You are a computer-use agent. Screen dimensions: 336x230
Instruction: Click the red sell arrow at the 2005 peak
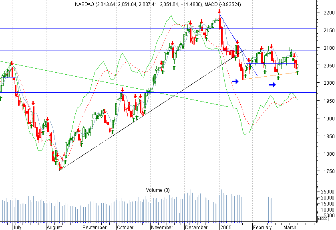pos(219,11)
